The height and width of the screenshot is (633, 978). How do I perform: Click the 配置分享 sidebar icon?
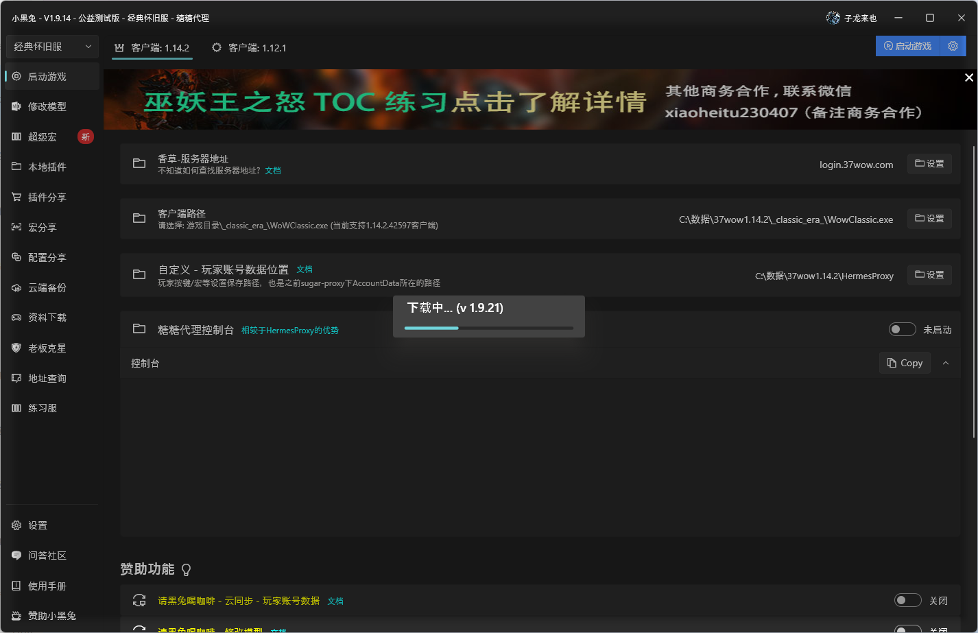click(16, 257)
